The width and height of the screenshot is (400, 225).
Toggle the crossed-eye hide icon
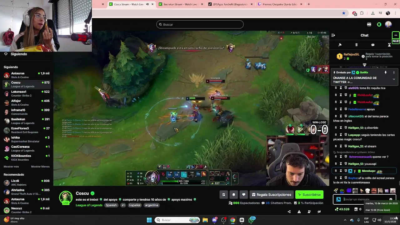tap(319, 212)
